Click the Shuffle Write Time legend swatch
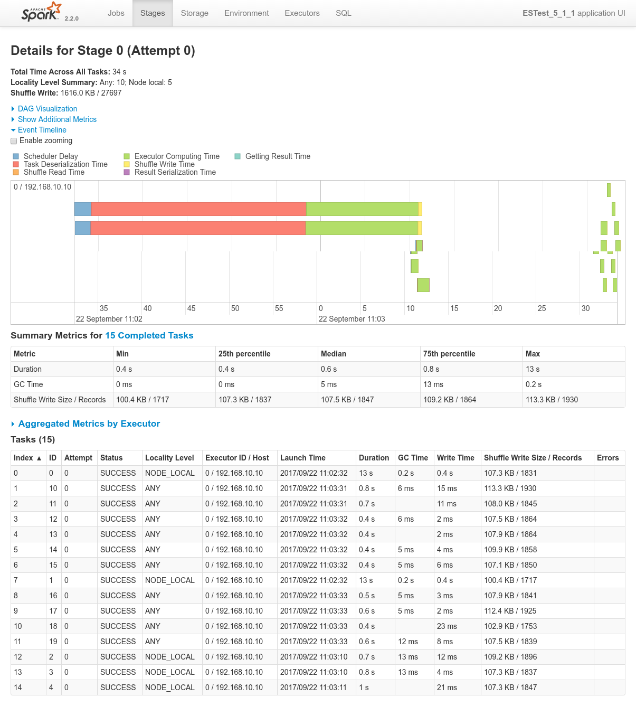The image size is (636, 706). pos(127,164)
